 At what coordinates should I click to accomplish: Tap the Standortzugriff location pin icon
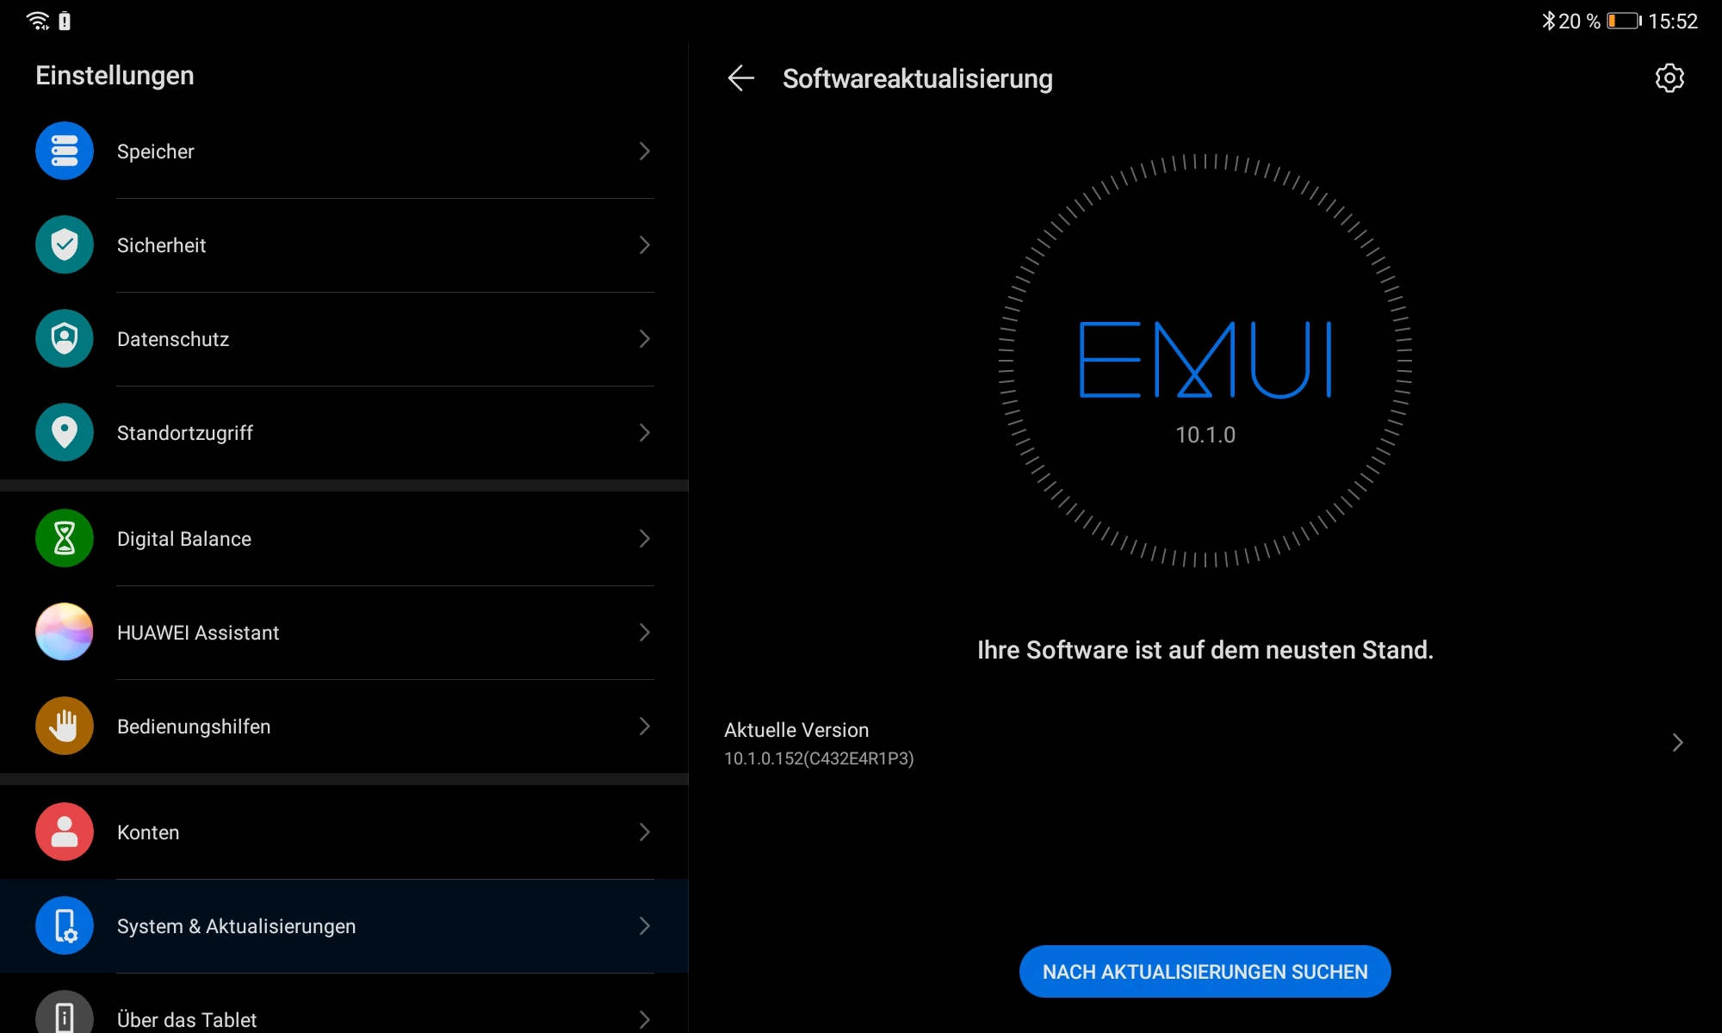tap(65, 433)
